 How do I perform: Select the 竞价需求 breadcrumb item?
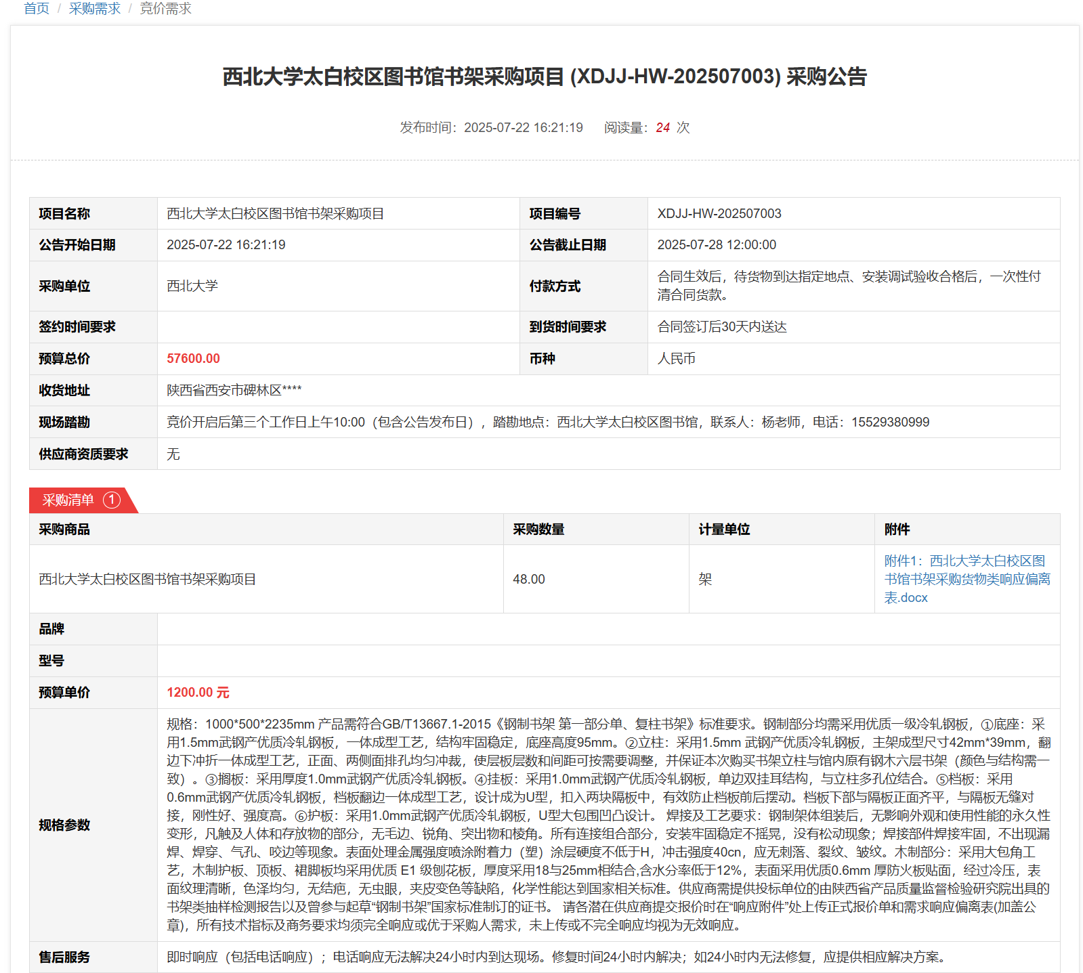click(165, 9)
